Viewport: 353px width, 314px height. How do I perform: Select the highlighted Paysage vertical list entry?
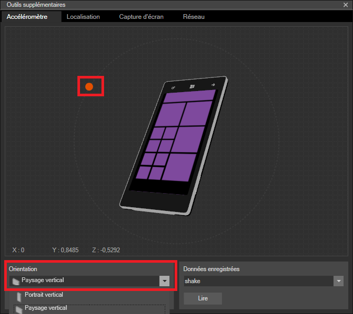45,308
